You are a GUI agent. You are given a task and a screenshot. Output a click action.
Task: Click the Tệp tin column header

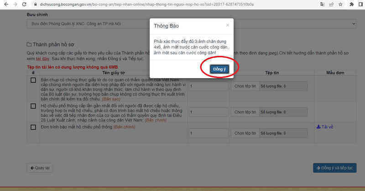(x=272, y=73)
